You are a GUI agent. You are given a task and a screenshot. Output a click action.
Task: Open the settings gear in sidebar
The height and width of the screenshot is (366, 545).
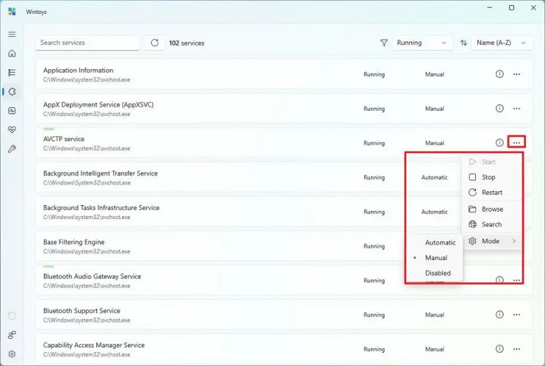click(12, 354)
